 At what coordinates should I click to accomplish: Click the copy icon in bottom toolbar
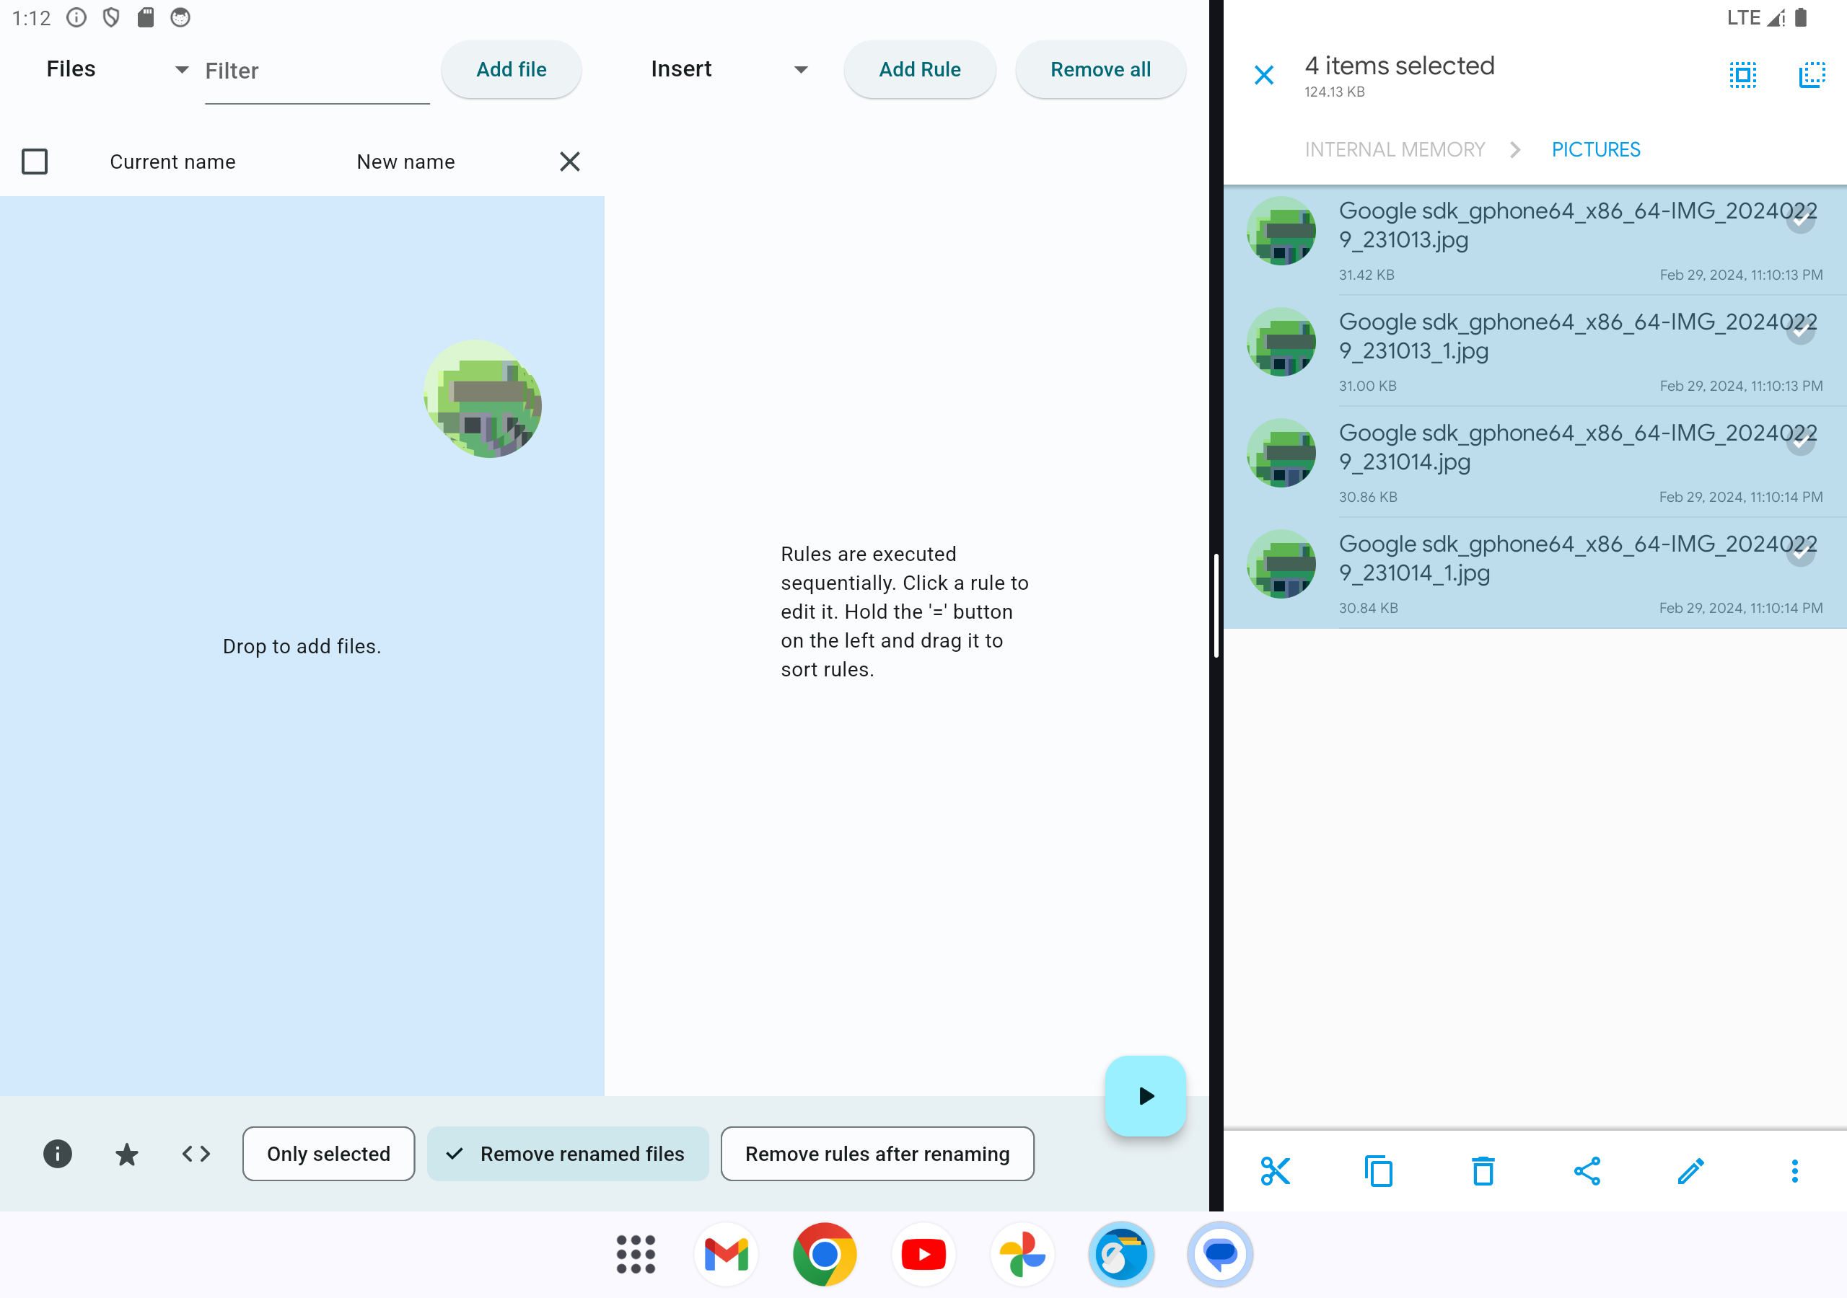1379,1171
